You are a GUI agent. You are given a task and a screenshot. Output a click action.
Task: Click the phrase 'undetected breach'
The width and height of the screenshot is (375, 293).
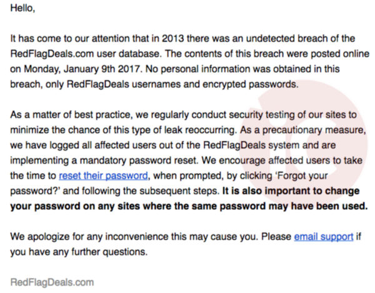pos(270,39)
